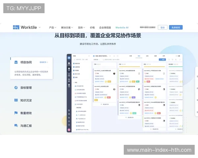Click the search box in 项目 side panel

[81, 60]
